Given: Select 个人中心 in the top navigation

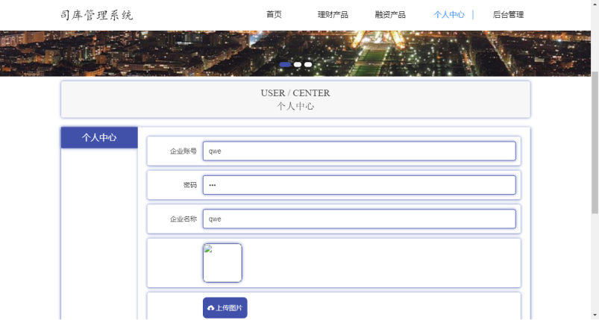Looking at the screenshot, I should point(449,15).
